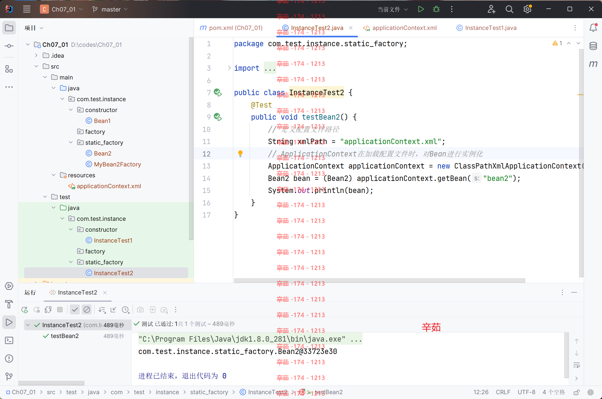Screen dimensions: 602x399
Task: Open the Run tool window
Action: coord(9,322)
